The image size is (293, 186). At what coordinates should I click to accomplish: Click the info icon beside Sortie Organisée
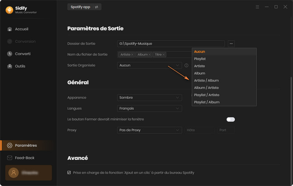pyautogui.click(x=186, y=65)
